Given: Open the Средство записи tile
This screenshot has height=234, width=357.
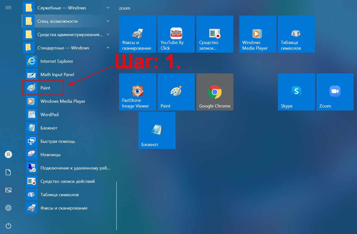Looking at the screenshot, I should coord(215,34).
